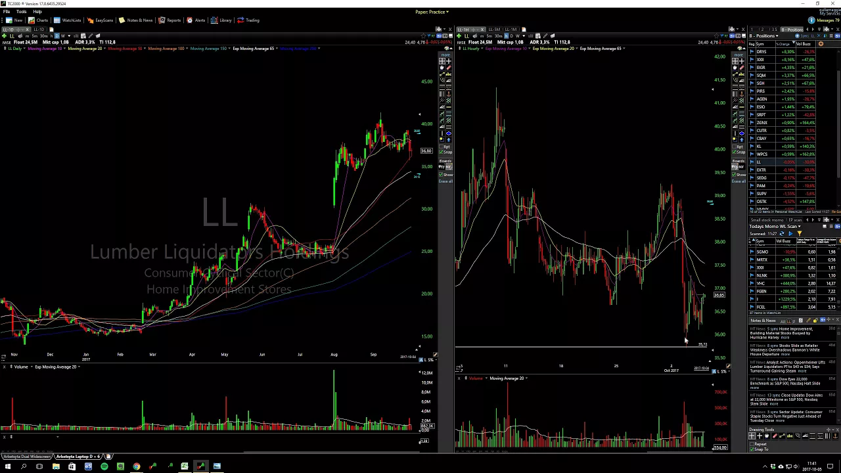
Task: Select trendline tool in Drawing Tools panel
Action: click(x=782, y=436)
